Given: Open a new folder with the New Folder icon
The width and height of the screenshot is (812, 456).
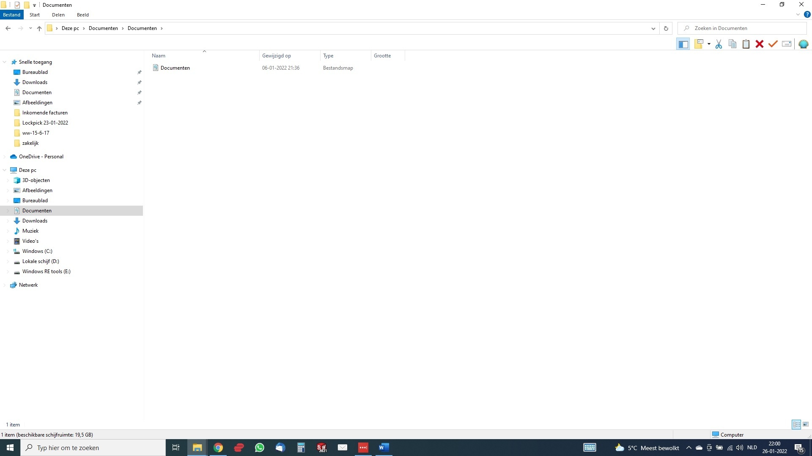Looking at the screenshot, I should point(699,44).
